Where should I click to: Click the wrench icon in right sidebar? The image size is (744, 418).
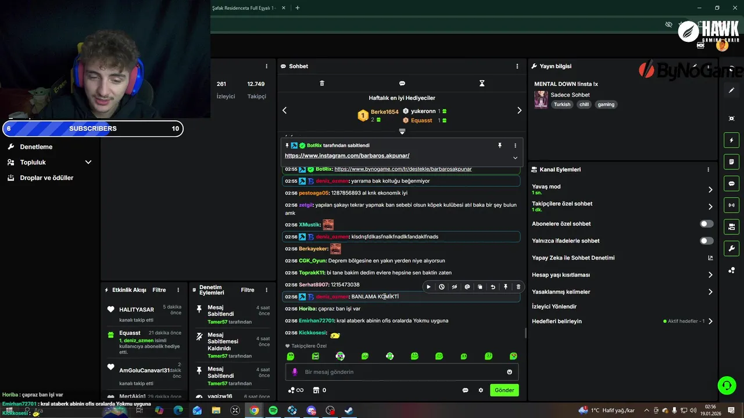tap(732, 248)
